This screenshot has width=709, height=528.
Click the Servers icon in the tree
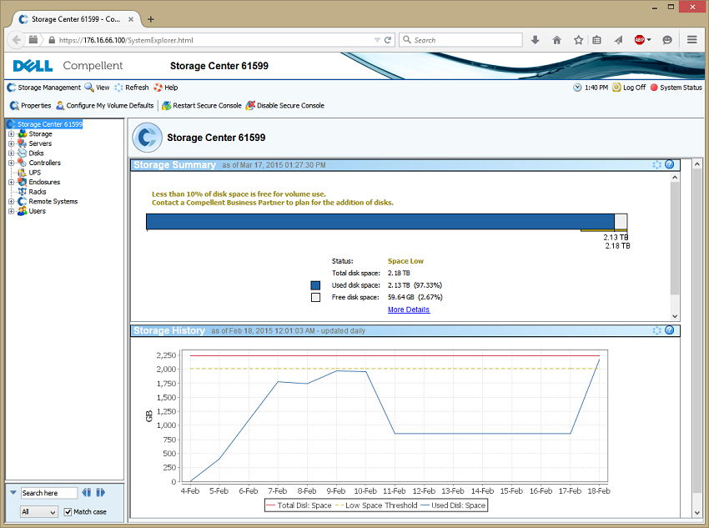(x=23, y=143)
